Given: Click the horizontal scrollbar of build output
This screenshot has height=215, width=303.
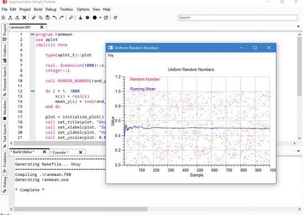Looking at the screenshot, I should click(81, 209).
